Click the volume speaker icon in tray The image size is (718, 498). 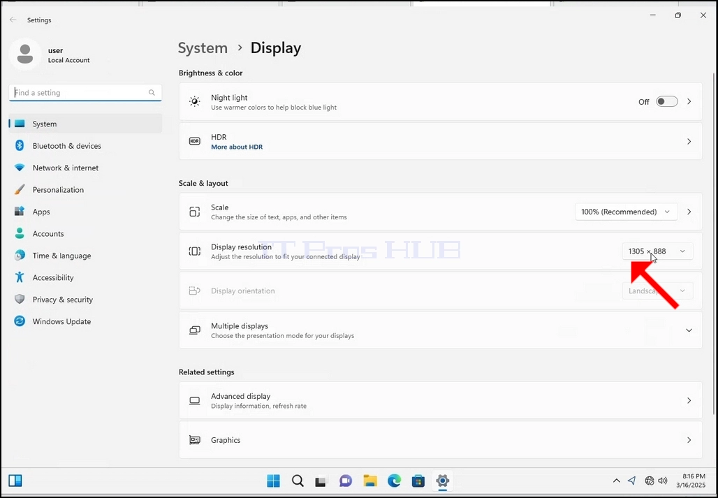click(663, 481)
